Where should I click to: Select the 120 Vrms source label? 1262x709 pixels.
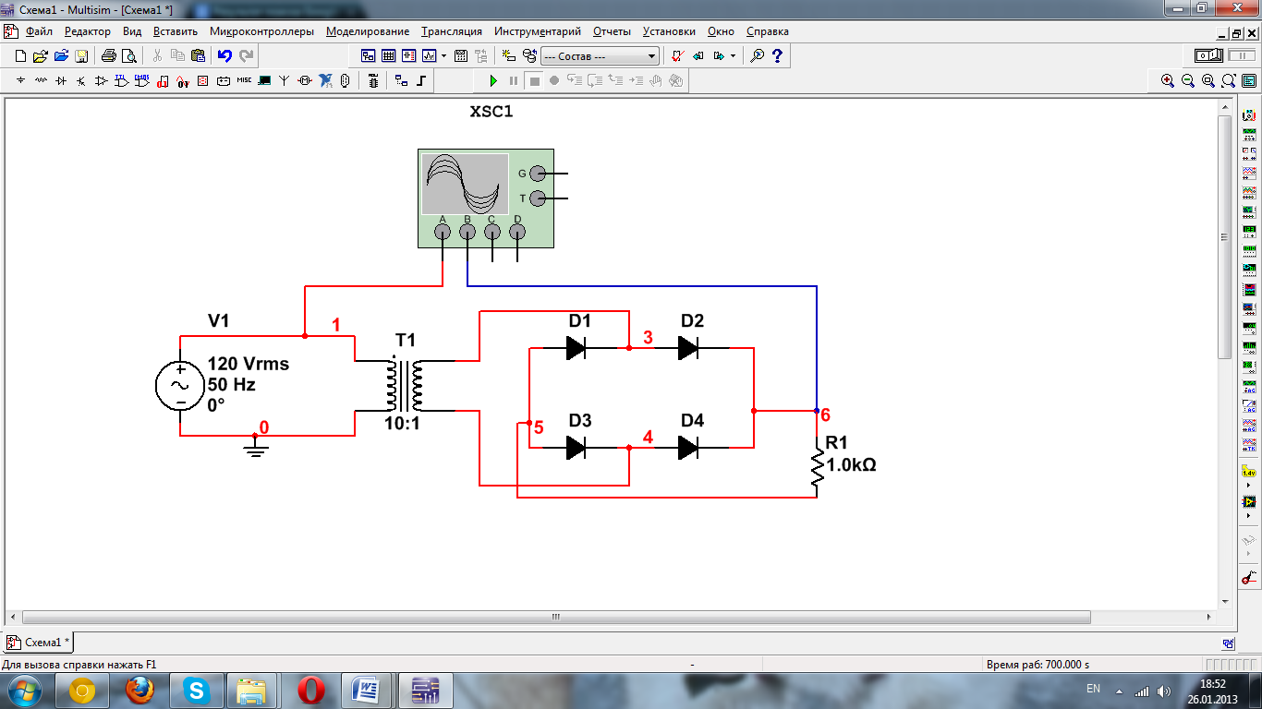[x=248, y=364]
